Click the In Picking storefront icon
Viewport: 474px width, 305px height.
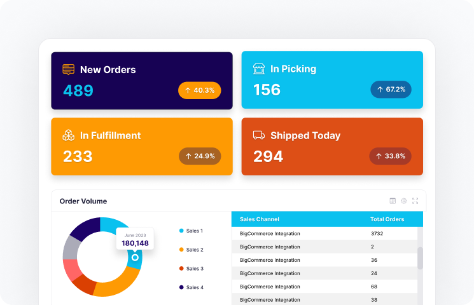pyautogui.click(x=259, y=69)
